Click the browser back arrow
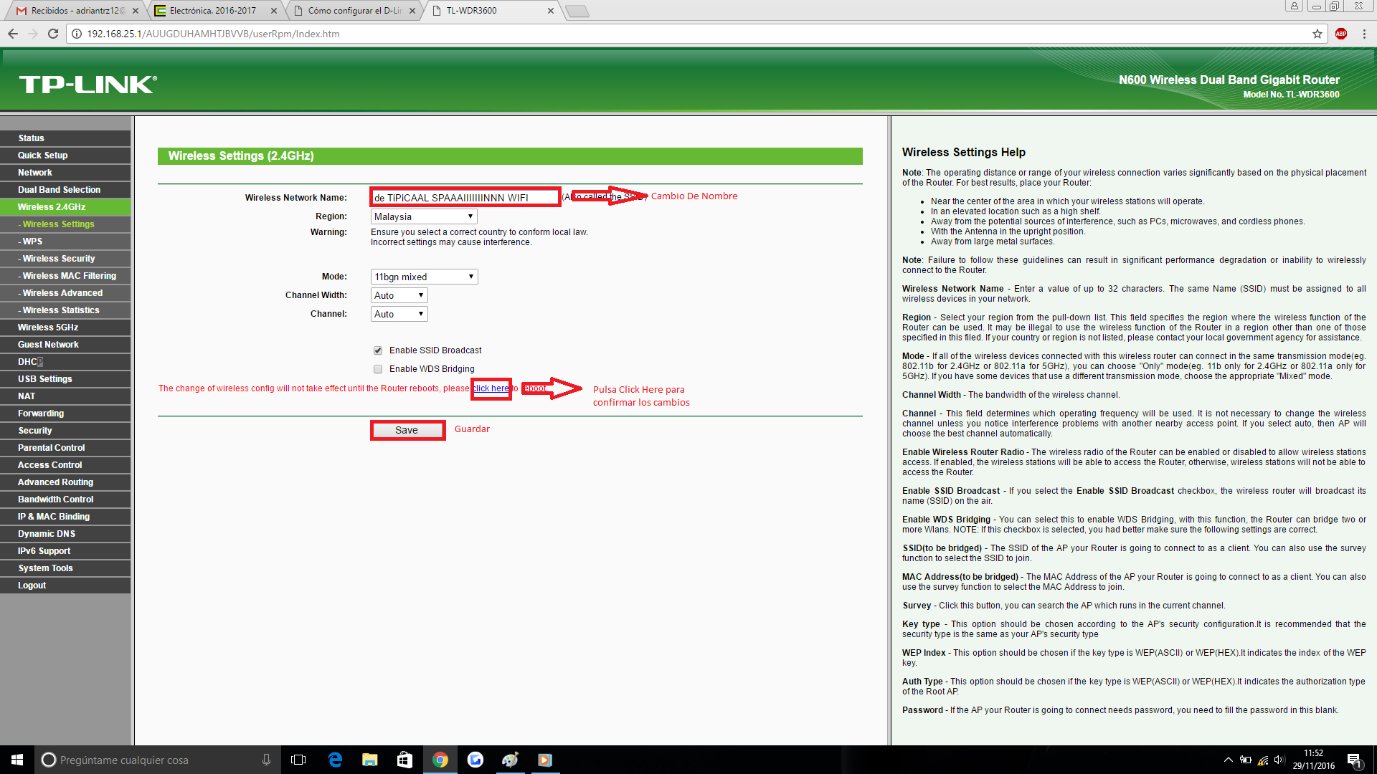 [x=13, y=34]
